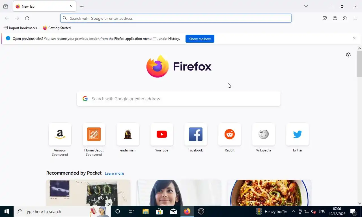Expand the hidden system tray icons
The height and width of the screenshot is (217, 362).
293,211
